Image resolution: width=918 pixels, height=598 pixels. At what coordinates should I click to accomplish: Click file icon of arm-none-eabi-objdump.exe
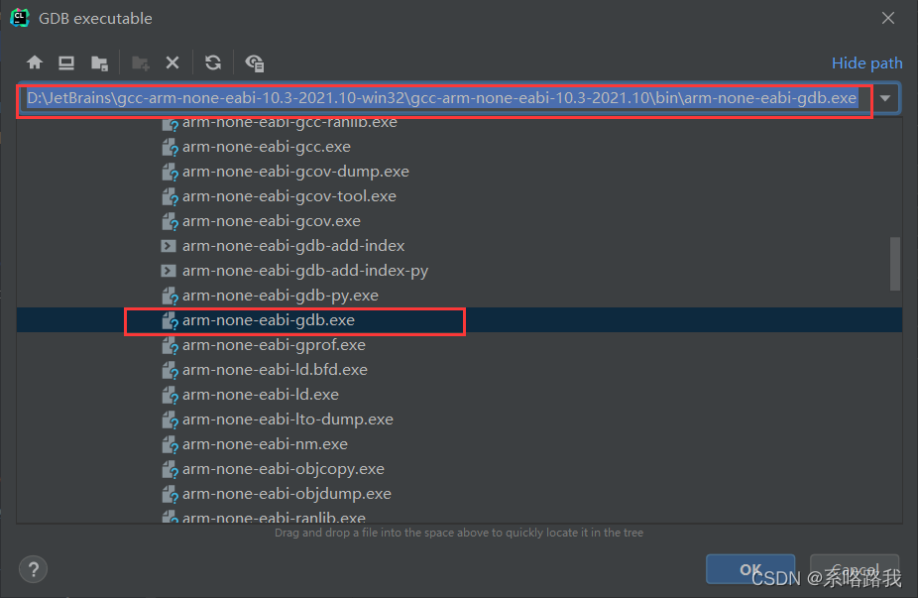click(x=170, y=494)
